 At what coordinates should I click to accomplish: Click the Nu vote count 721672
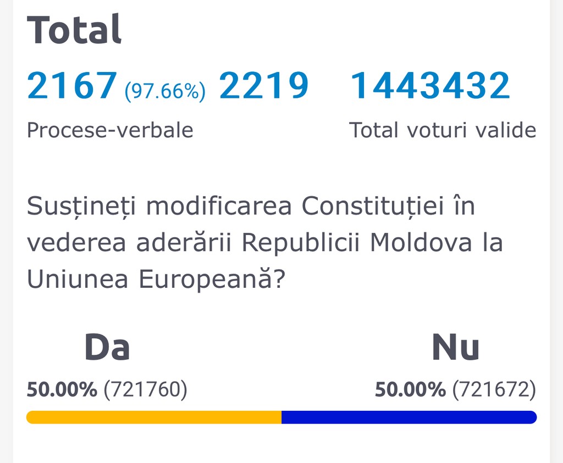[x=494, y=389]
